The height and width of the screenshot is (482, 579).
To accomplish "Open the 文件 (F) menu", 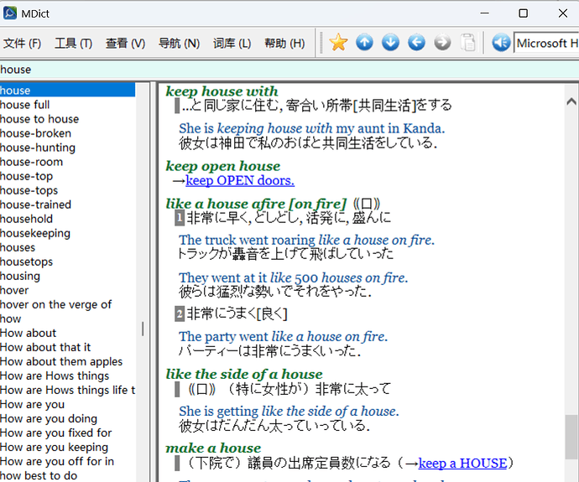I will click(x=22, y=44).
